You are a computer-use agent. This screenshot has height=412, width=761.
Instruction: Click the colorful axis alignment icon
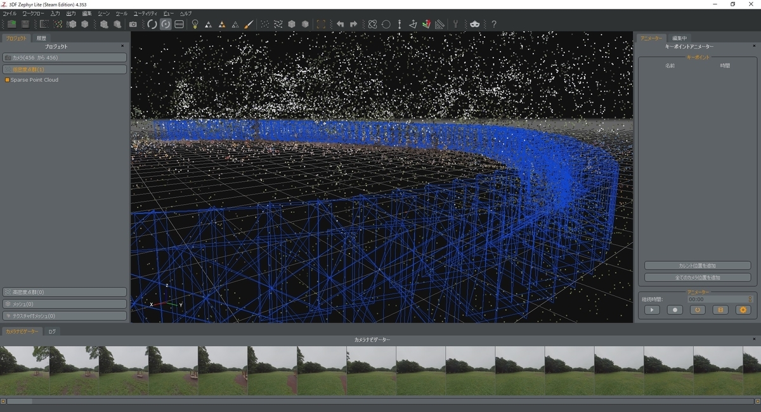[427, 24]
